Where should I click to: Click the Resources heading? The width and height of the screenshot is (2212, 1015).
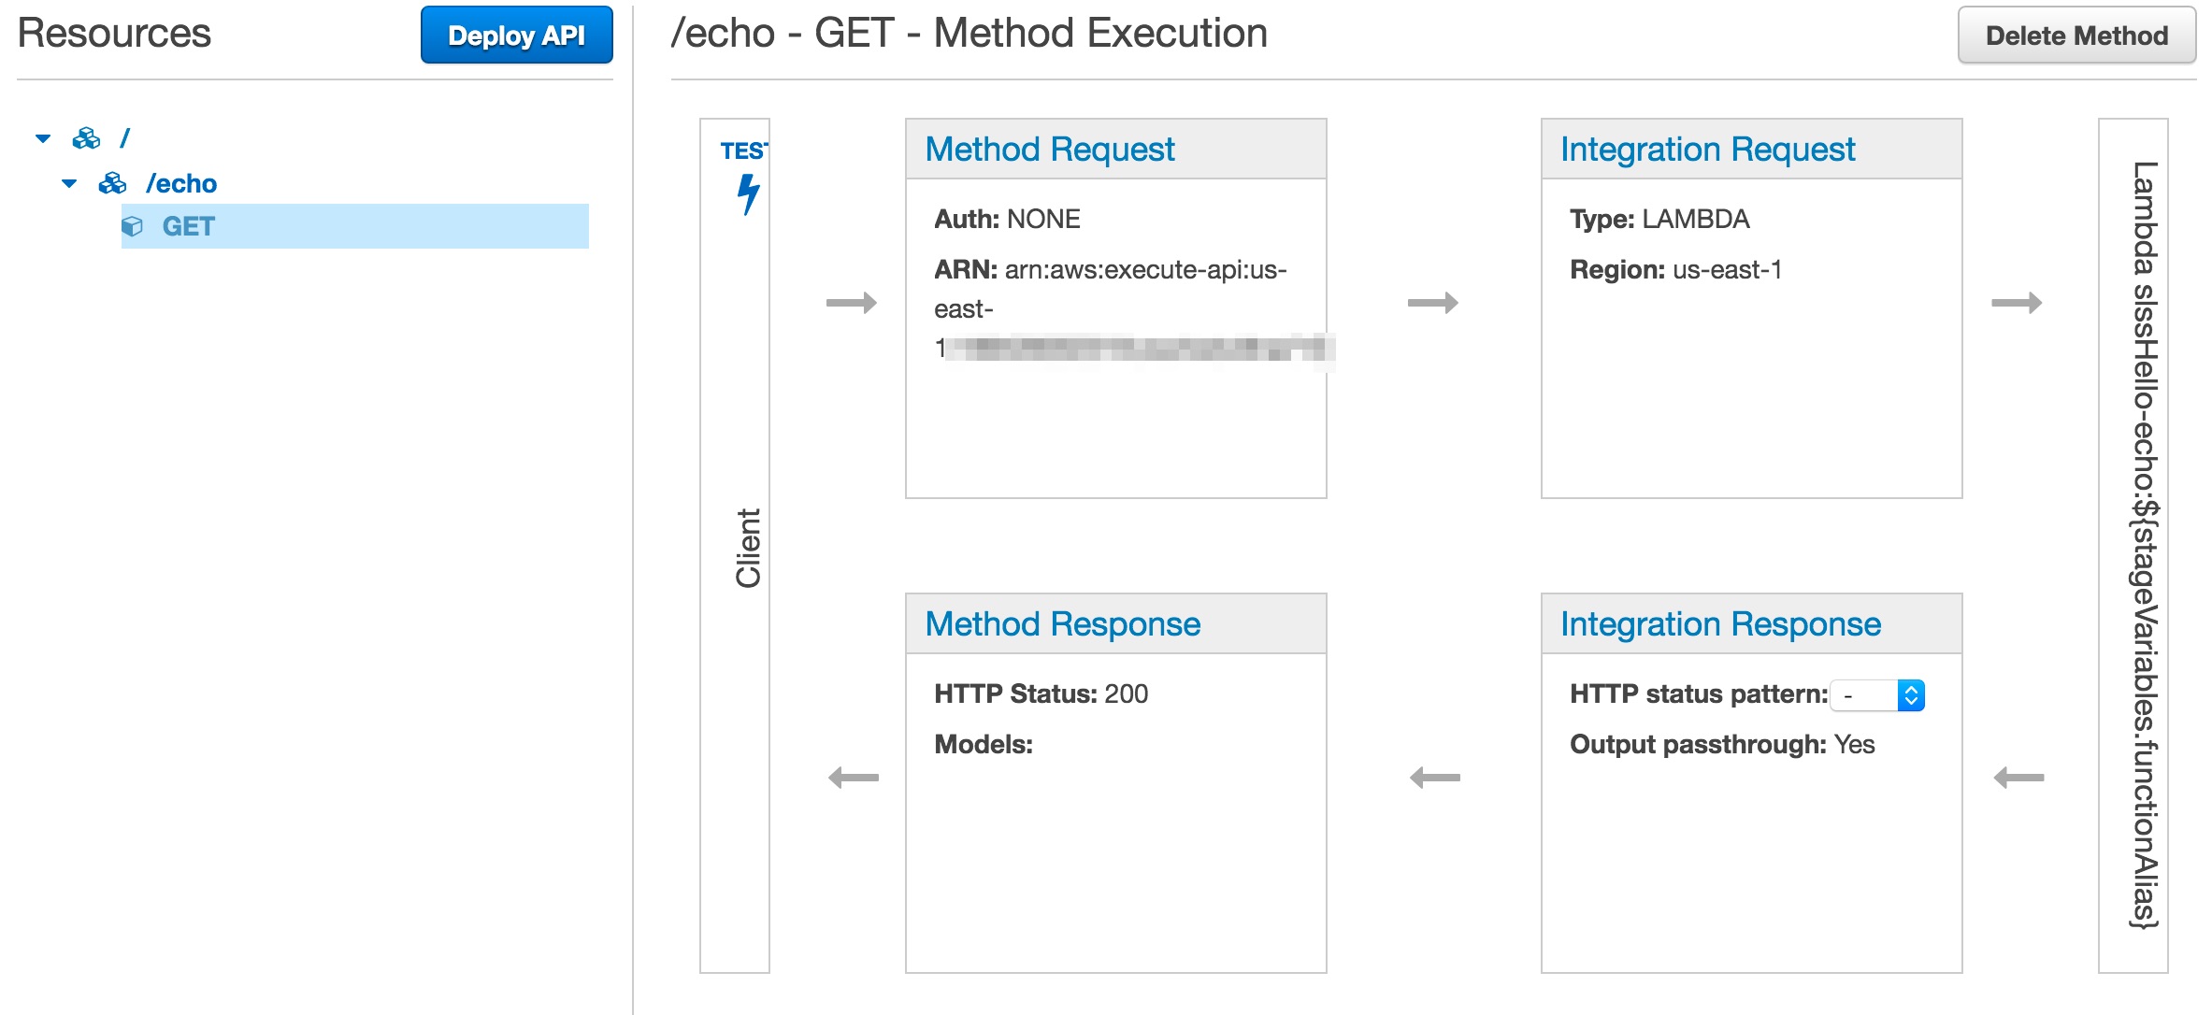click(x=114, y=34)
